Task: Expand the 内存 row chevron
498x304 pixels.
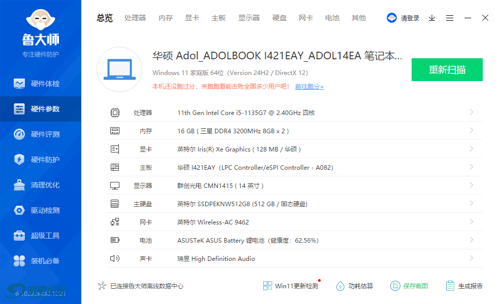Action: click(472, 131)
